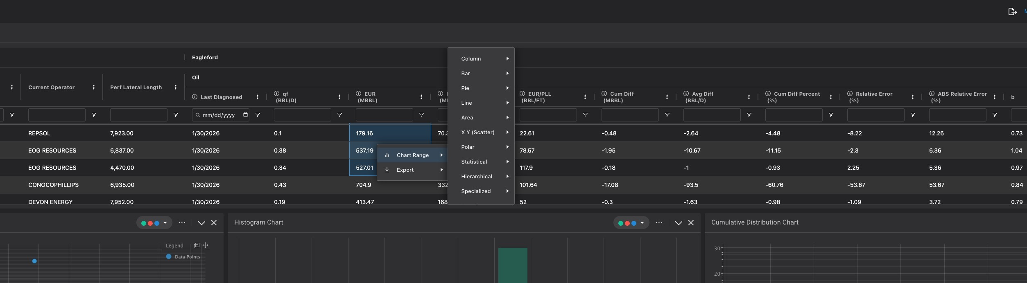The width and height of the screenshot is (1027, 283).
Task: Close the Histogram Chart panel
Action: (x=691, y=223)
